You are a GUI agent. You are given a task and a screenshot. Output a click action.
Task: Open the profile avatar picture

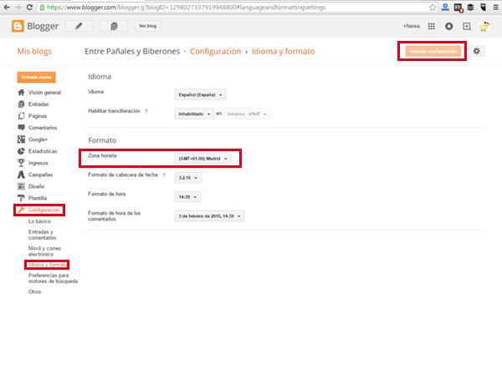pos(484,26)
